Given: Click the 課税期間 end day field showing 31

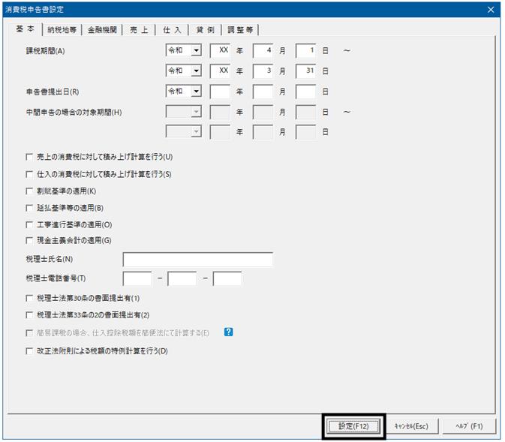Looking at the screenshot, I should point(305,71).
